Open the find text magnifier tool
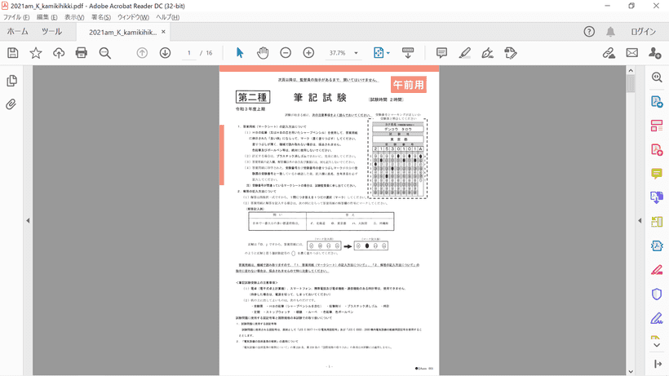Image resolution: width=669 pixels, height=376 pixels. pos(105,53)
